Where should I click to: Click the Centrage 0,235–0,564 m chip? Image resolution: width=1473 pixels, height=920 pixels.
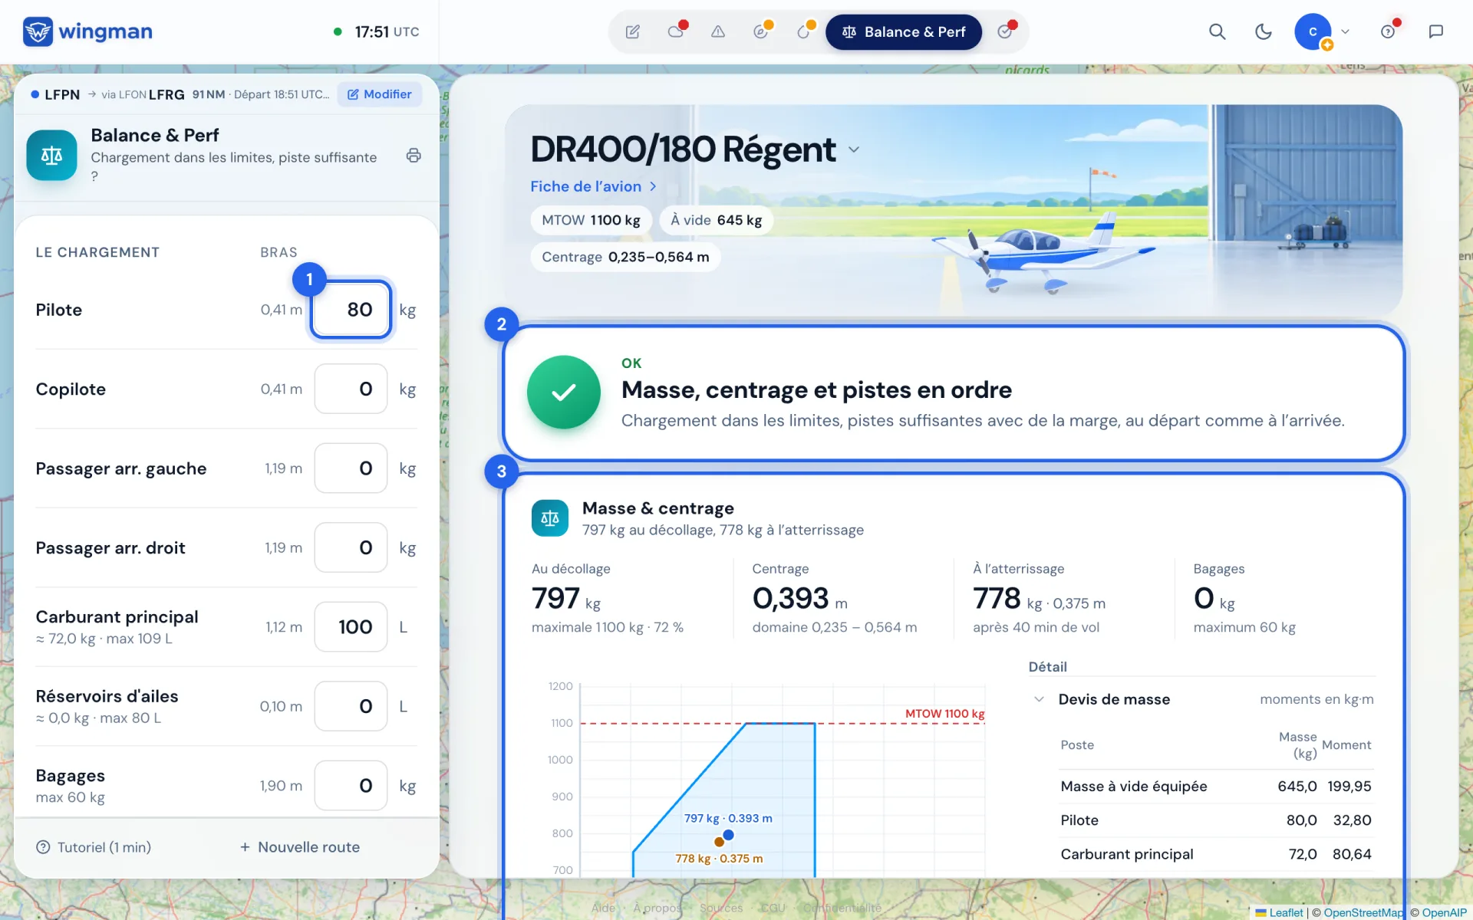coord(625,257)
